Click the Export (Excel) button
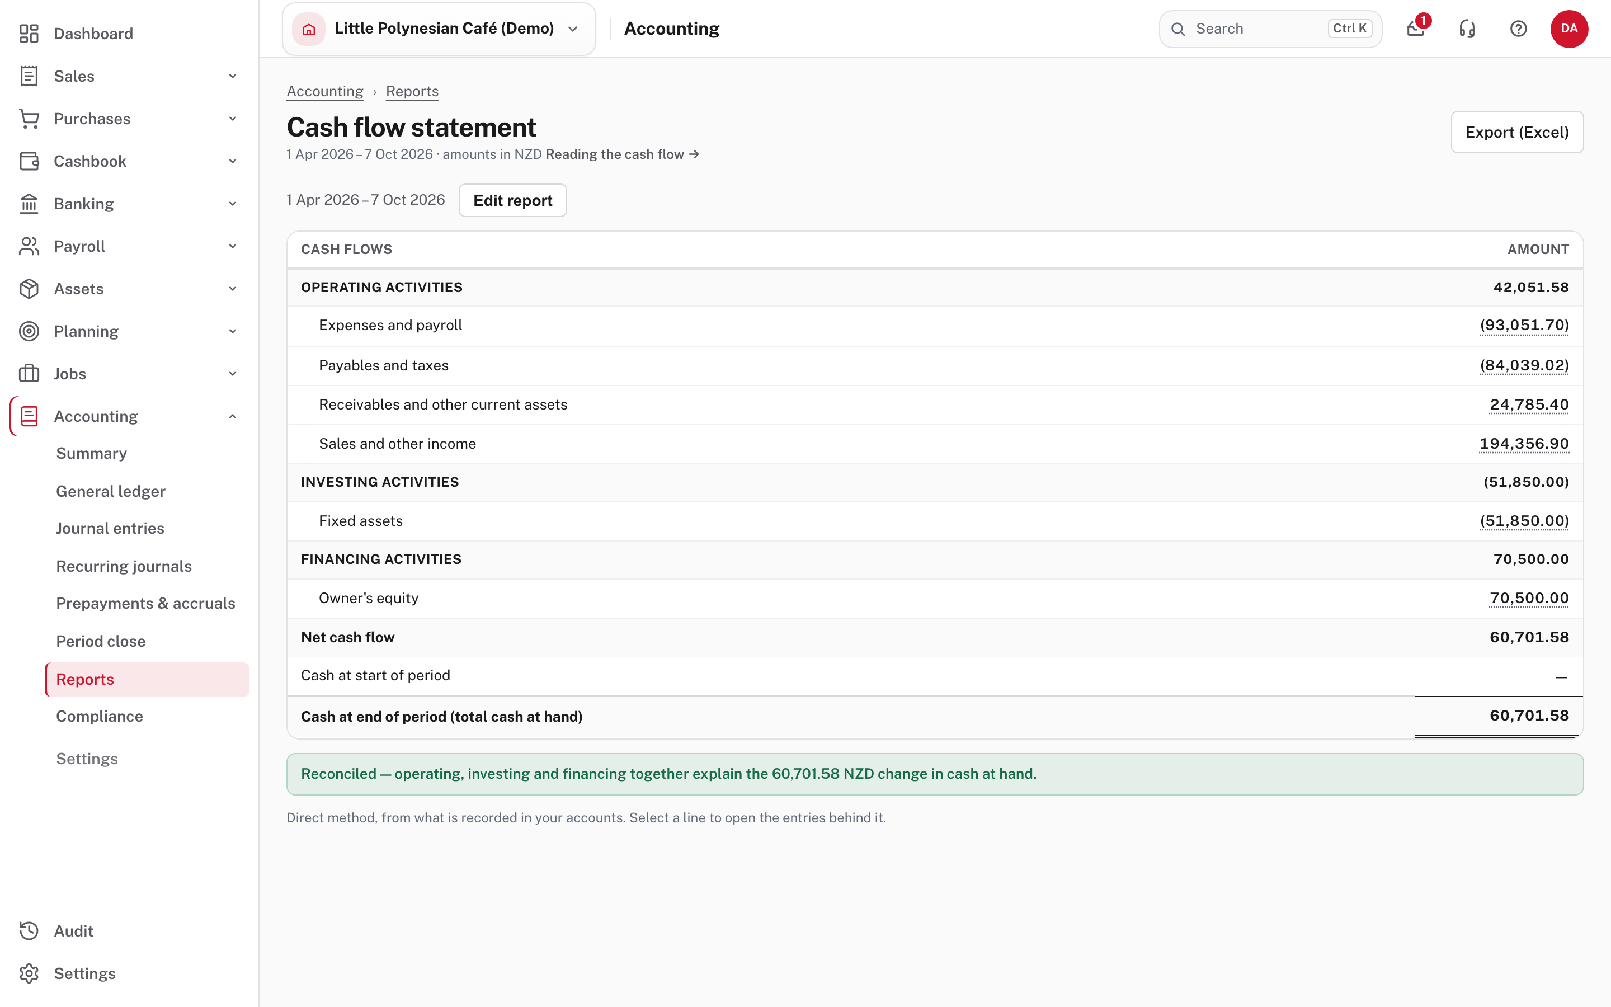The height and width of the screenshot is (1007, 1611). [1517, 132]
